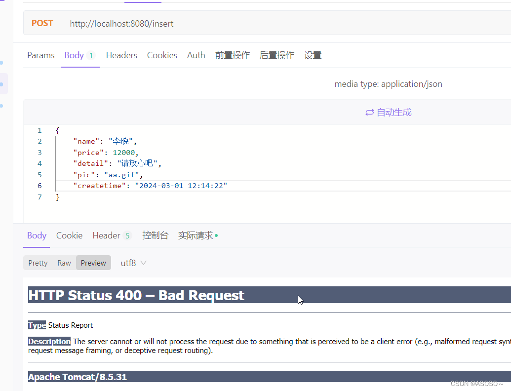Open the 前置操作 tab
The image size is (511, 391).
pos(233,55)
